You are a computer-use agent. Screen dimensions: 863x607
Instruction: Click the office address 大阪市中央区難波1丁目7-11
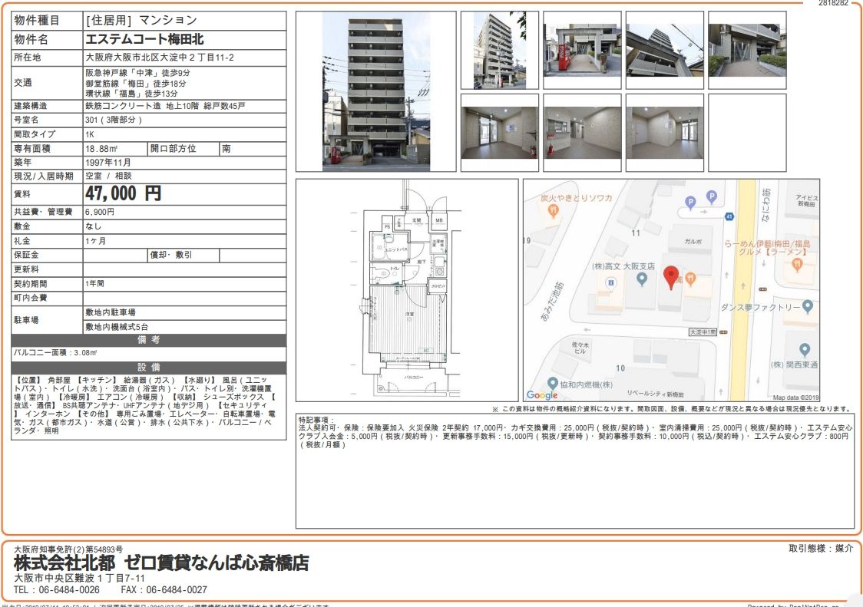tap(79, 579)
